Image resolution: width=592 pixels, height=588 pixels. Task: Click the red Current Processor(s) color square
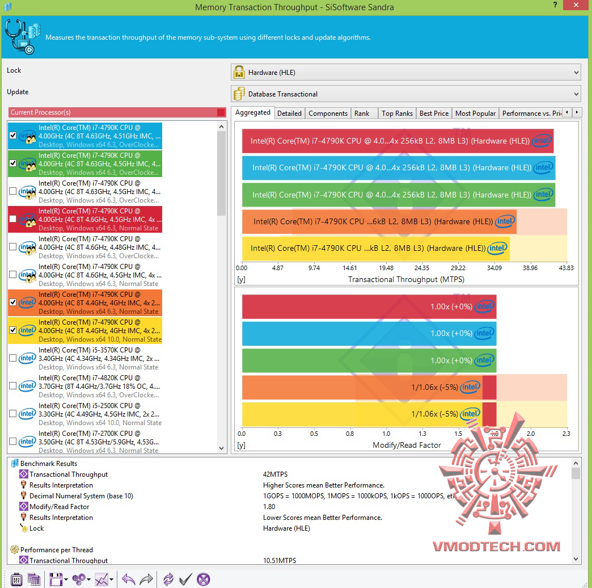click(x=221, y=112)
